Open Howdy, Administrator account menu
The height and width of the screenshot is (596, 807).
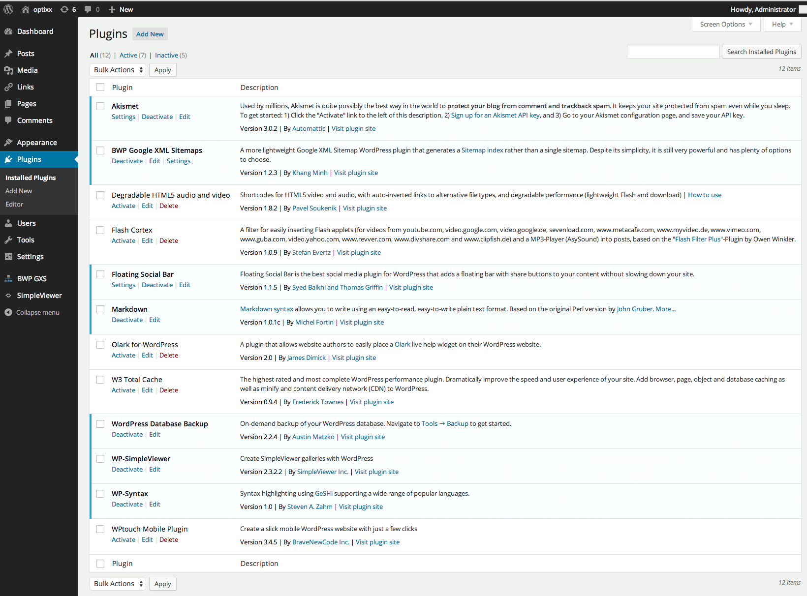763,9
